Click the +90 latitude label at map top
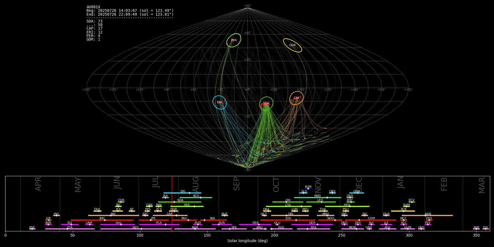This screenshot has width=494, height=247. [x=247, y=6]
